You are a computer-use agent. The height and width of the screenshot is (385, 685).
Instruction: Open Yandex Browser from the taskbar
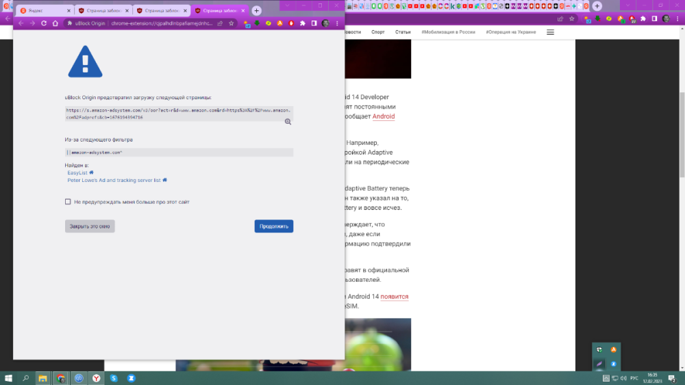tap(96, 378)
